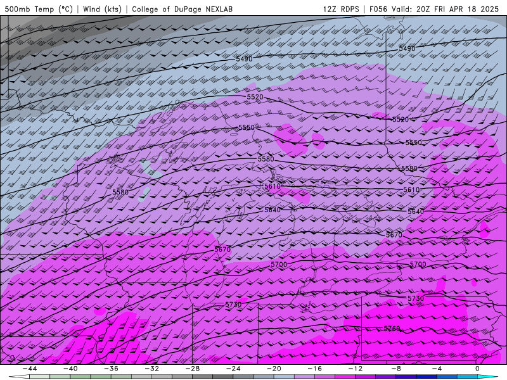
Task: Click the 5700 contour label at the map's center
Action: 279,264
